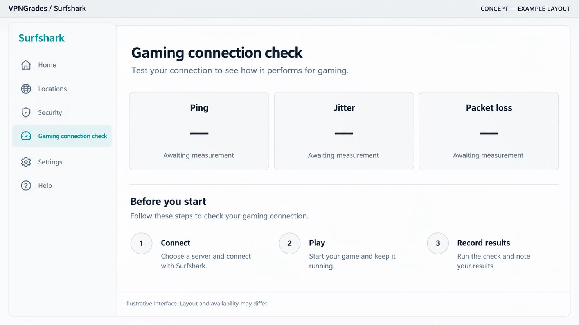The height and width of the screenshot is (325, 579).
Task: Select the Packet loss measurement card
Action: click(489, 131)
